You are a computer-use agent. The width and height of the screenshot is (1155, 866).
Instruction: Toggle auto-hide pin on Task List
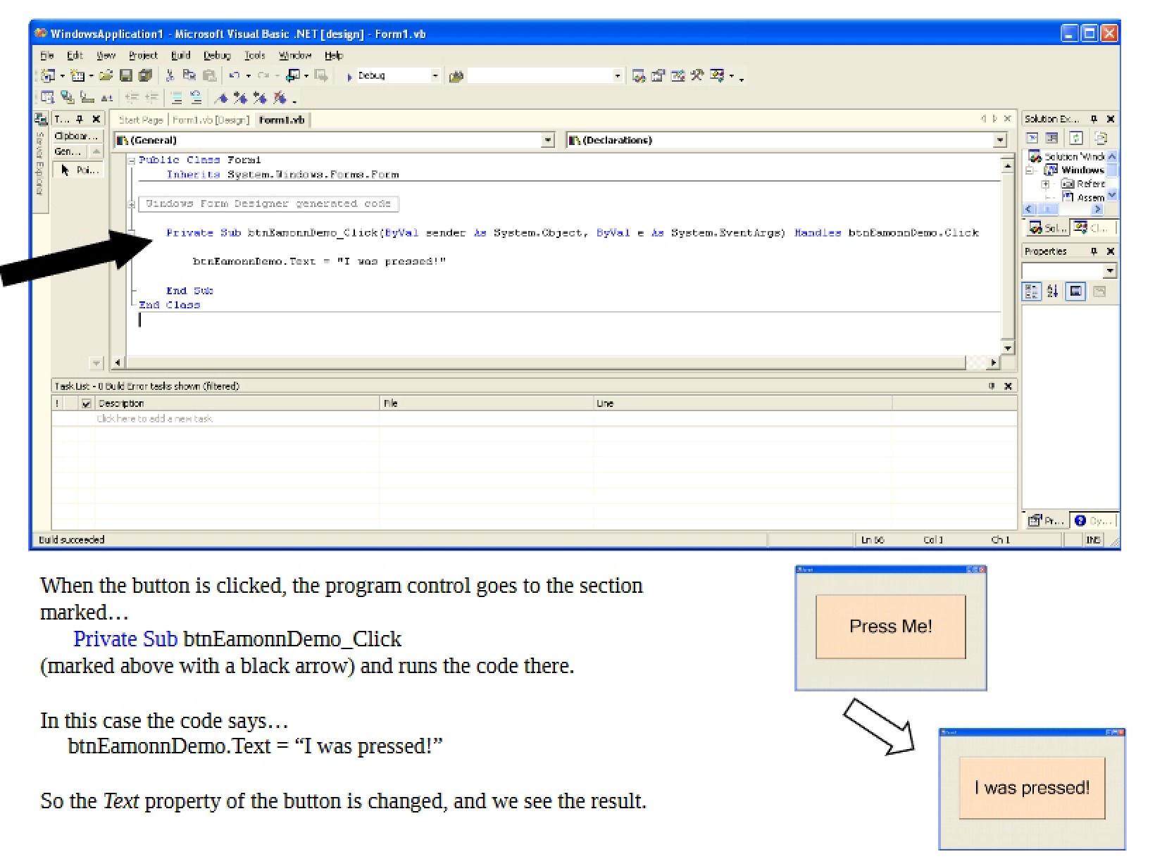992,386
